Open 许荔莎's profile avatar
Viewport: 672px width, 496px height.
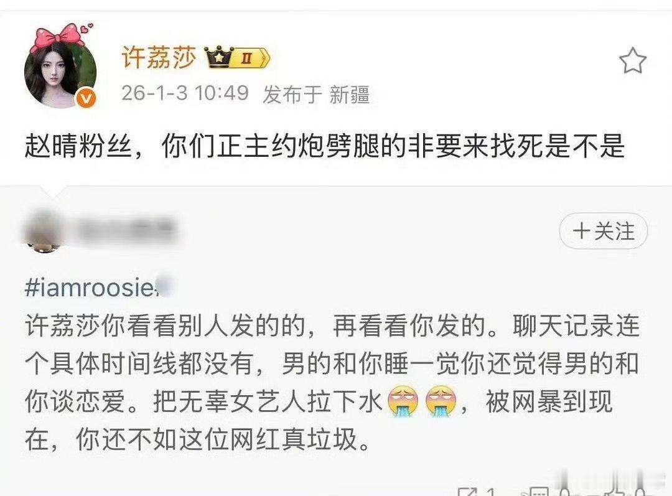pyautogui.click(x=60, y=73)
